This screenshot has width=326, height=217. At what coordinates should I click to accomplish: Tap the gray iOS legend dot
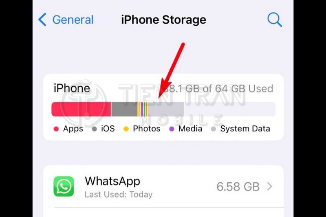pos(95,129)
